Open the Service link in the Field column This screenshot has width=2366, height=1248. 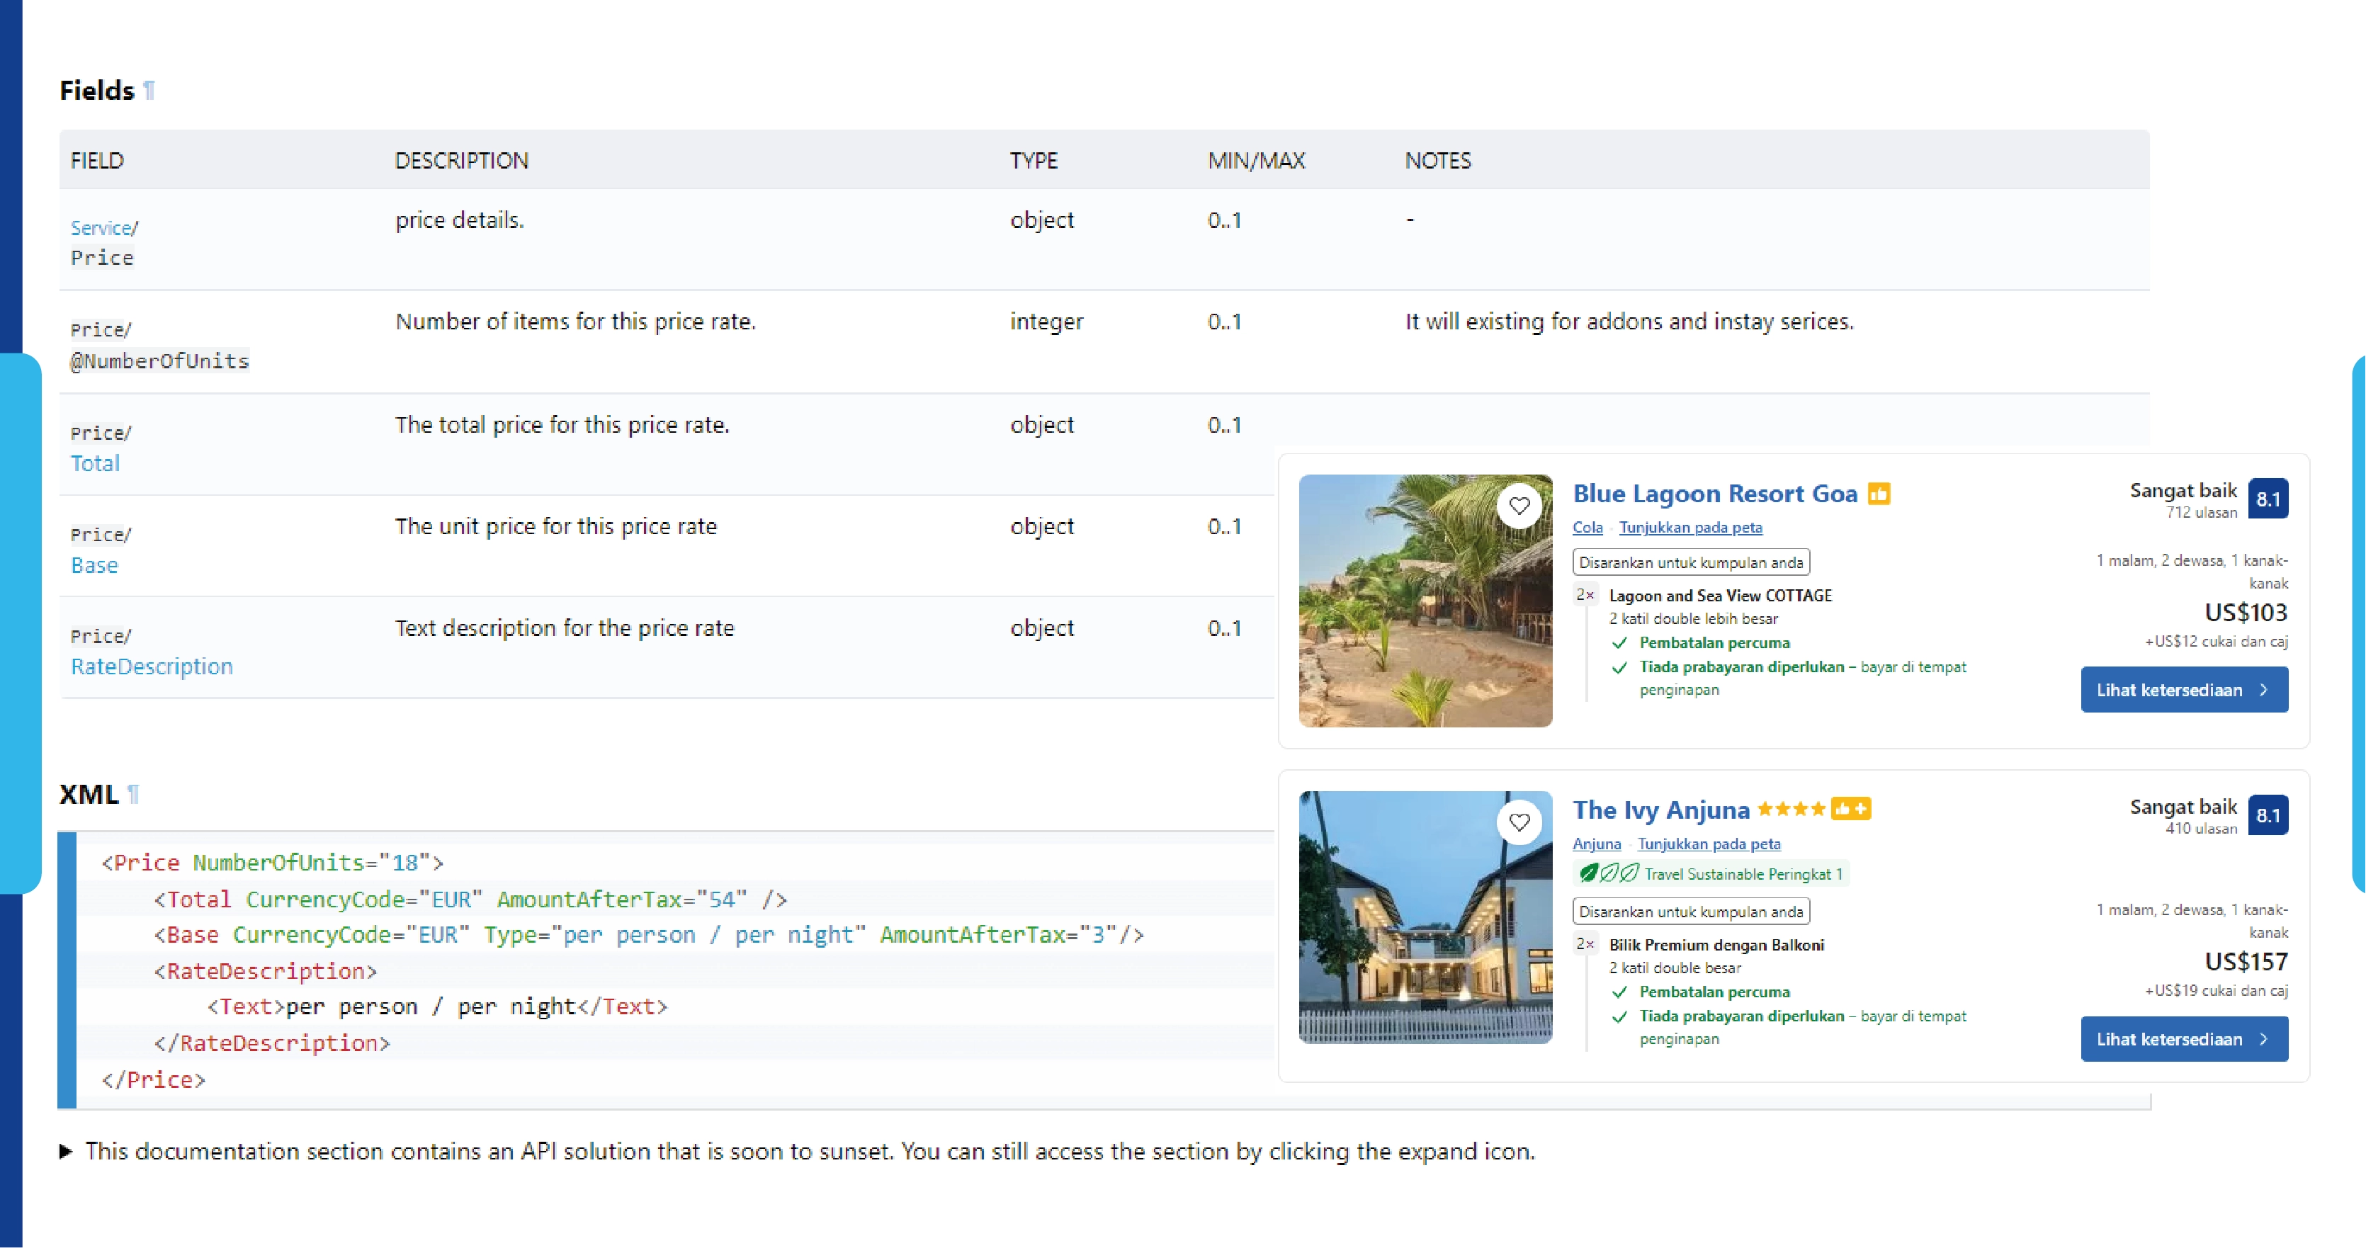click(101, 228)
